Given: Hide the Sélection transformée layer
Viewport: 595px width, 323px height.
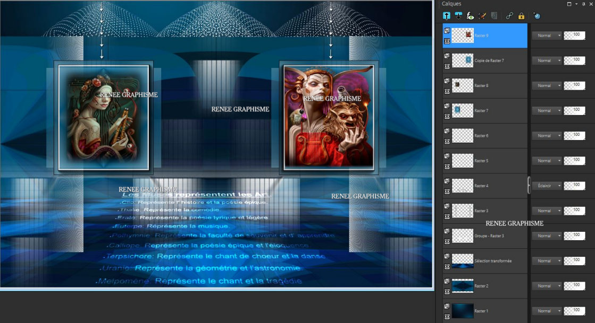Looking at the screenshot, I should pos(447,266).
